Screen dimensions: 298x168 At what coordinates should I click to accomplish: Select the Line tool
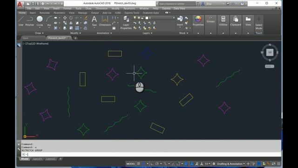click(x=20, y=21)
